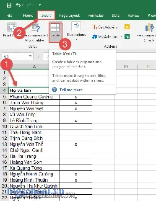Viewport: 156px width, 201px height.
Task: Select cell 'Thái Hồng Nam'
Action: click(34, 132)
